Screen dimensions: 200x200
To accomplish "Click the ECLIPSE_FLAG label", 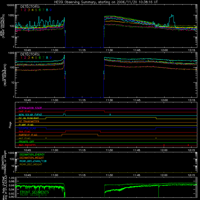I will (27, 128).
